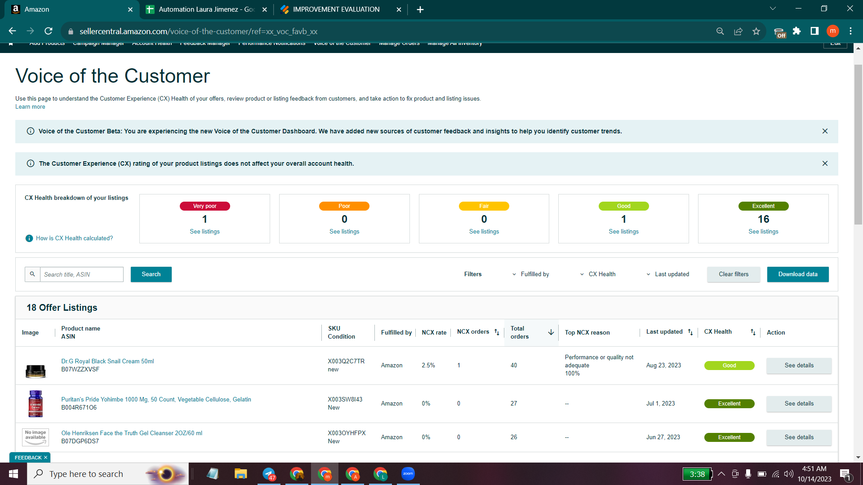Sort listings by Total orders
Viewport: 863px width, 485px height.
[x=551, y=332]
